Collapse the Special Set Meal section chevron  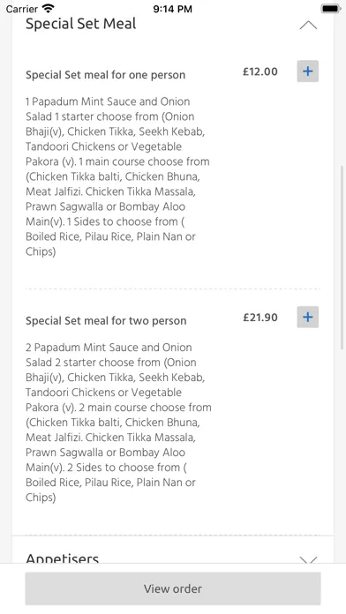[x=308, y=25]
